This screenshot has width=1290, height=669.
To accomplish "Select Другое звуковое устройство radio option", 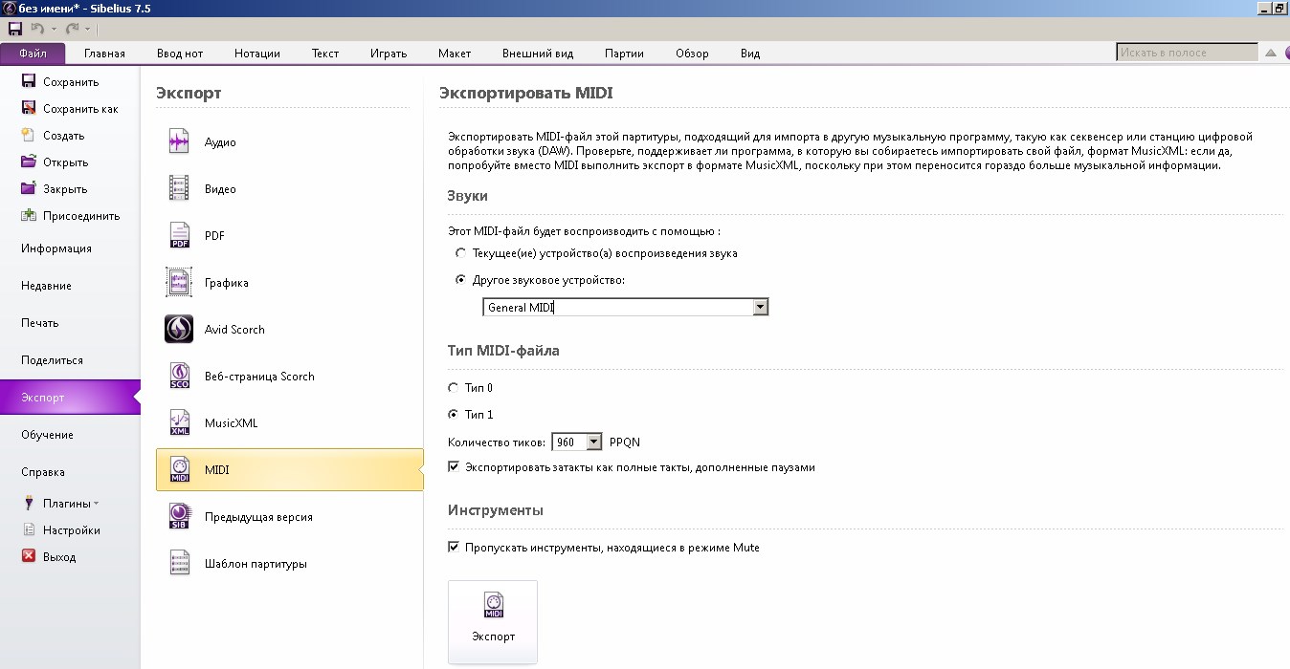I will (x=461, y=280).
